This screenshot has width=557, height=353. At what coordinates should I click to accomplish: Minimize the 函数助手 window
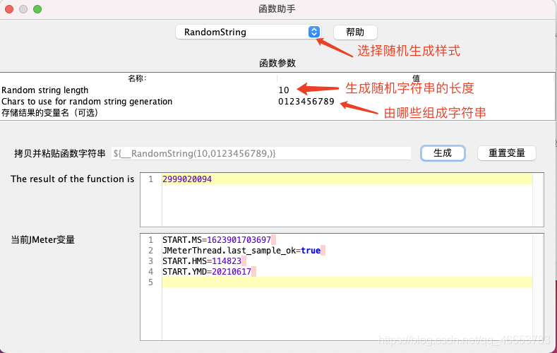click(23, 9)
